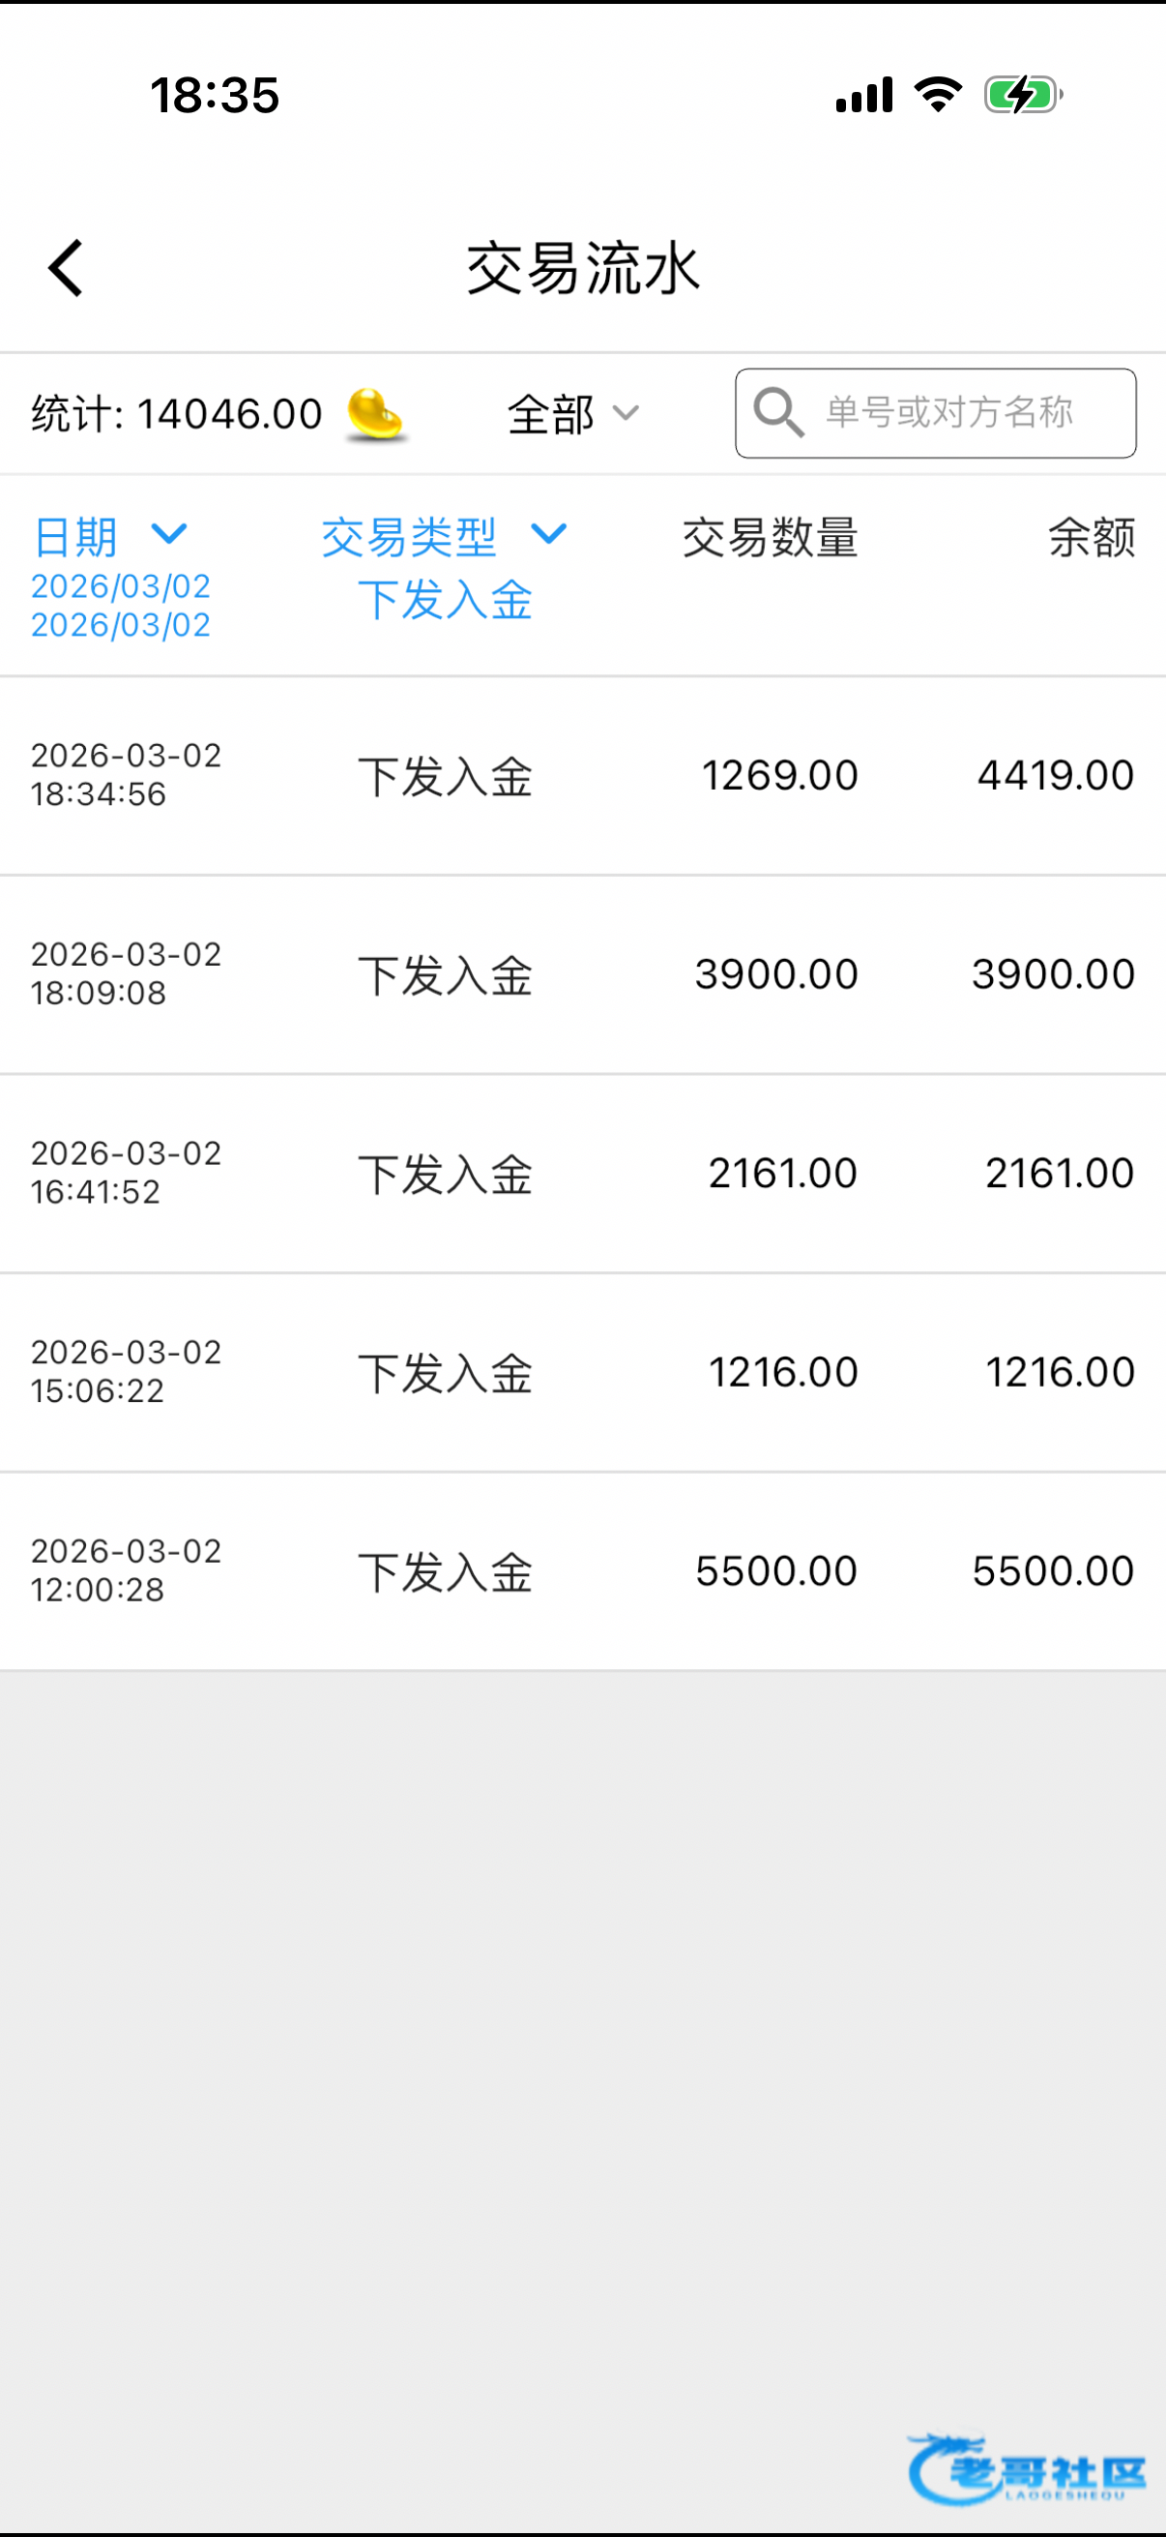This screenshot has width=1166, height=2537.
Task: Click the blue 下发入金 filter value
Action: coord(445,600)
